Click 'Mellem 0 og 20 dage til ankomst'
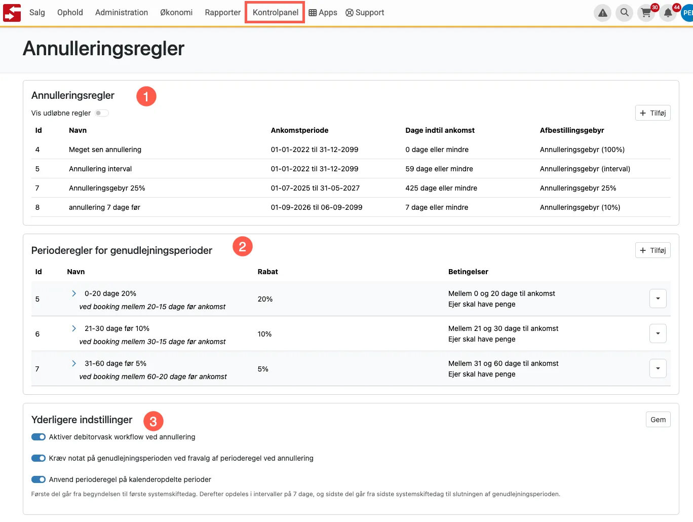 [502, 293]
